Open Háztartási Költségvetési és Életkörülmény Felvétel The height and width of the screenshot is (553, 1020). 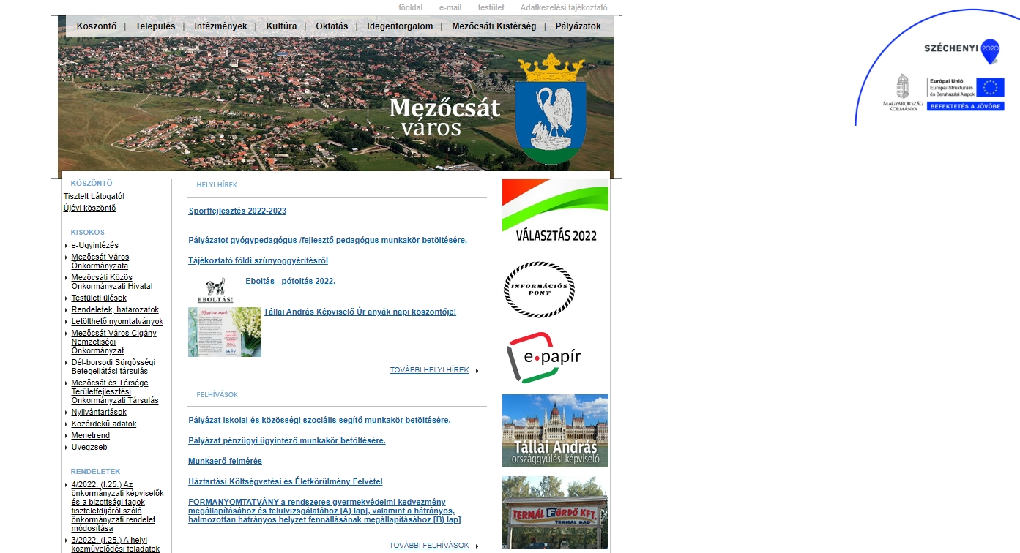(285, 482)
